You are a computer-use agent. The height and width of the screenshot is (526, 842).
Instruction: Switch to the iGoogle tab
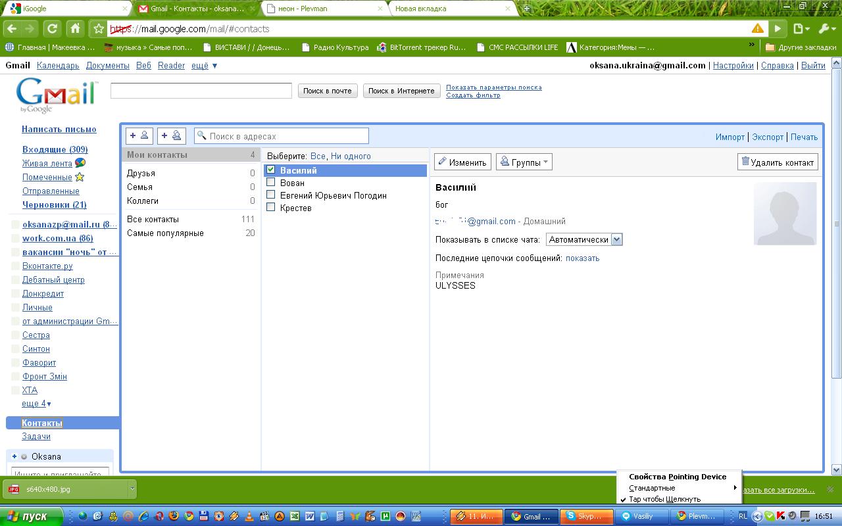[67, 9]
